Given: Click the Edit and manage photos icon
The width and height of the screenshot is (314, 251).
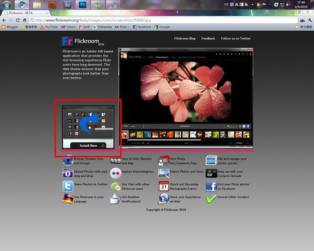Looking at the screenshot, I should tap(211, 161).
